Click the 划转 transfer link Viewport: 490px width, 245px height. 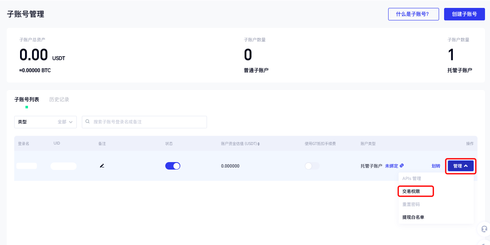(436, 166)
